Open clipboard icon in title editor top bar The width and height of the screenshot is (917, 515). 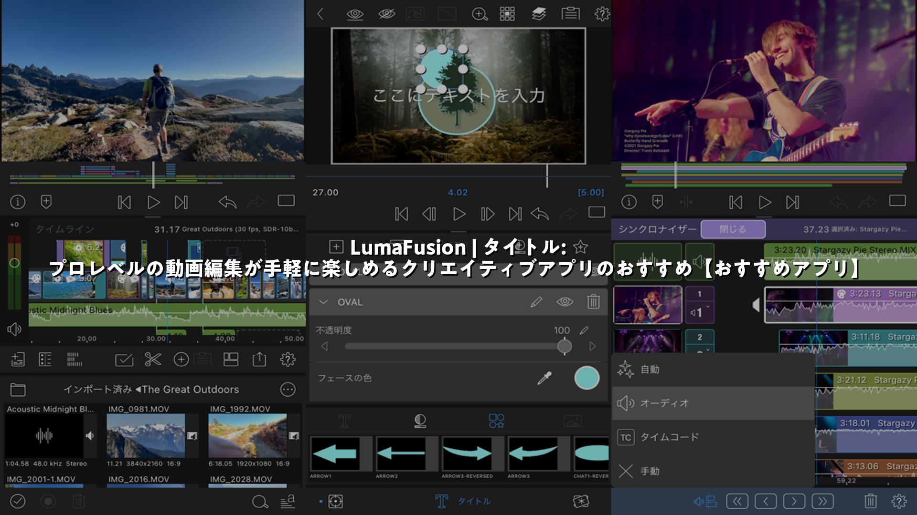click(570, 13)
